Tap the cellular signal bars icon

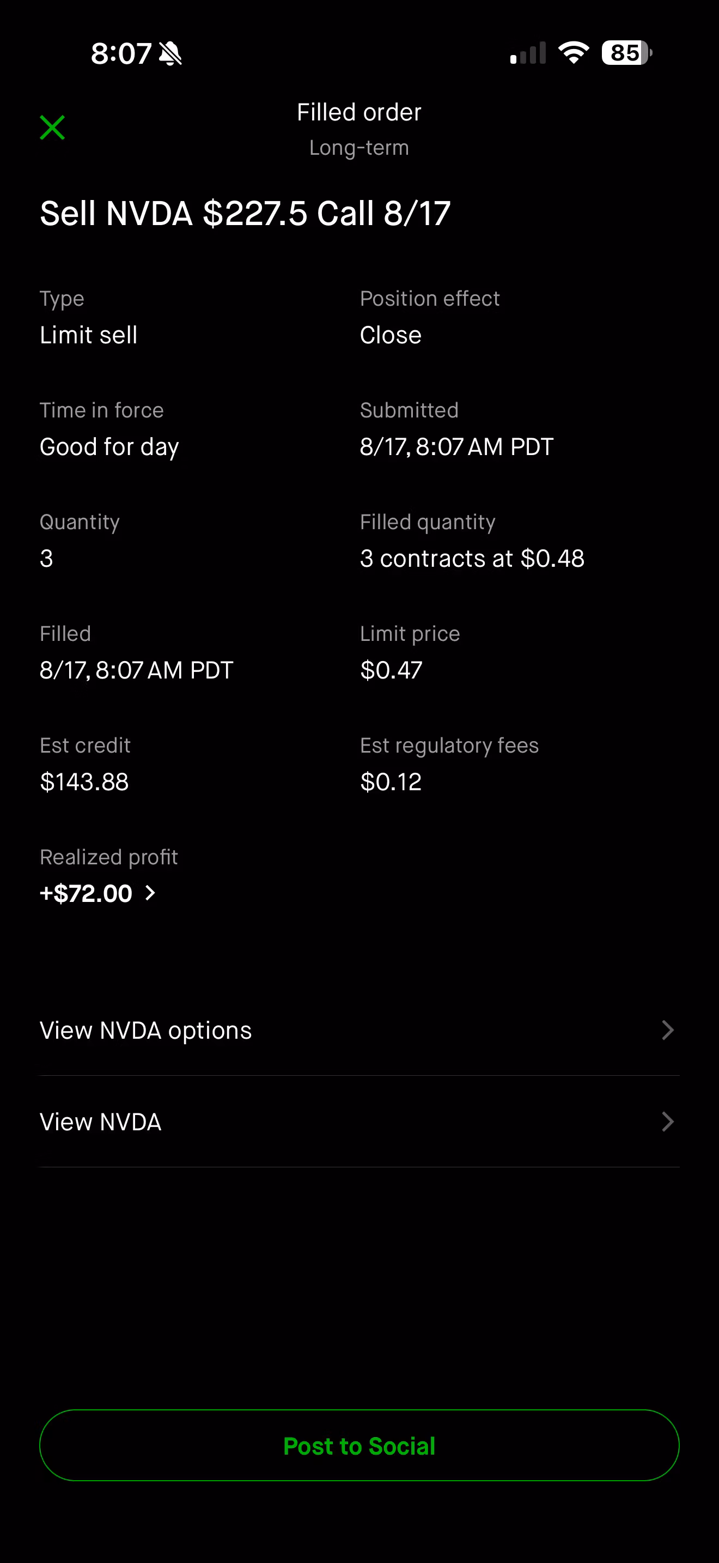(528, 53)
